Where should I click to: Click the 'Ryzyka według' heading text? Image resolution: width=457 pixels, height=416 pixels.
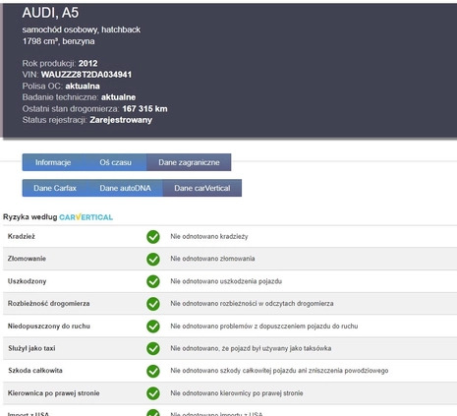coord(30,217)
